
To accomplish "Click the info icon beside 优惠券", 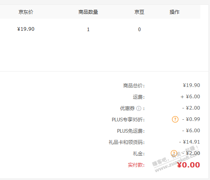I will pyautogui.click(x=139, y=108).
